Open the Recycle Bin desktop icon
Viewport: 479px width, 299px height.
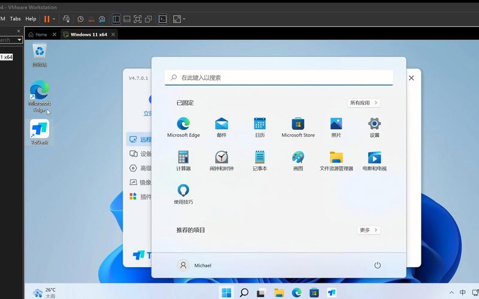click(40, 55)
